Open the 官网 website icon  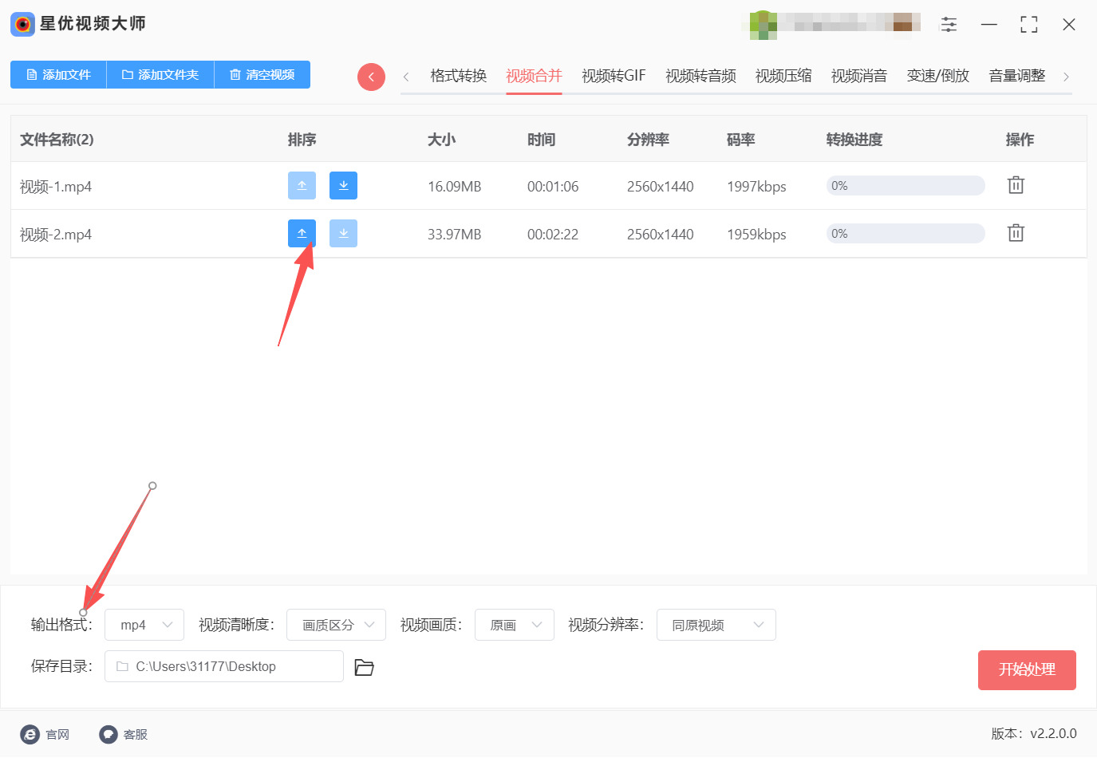30,734
